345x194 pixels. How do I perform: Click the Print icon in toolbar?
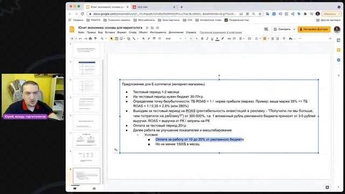pyautogui.click(x=91, y=39)
